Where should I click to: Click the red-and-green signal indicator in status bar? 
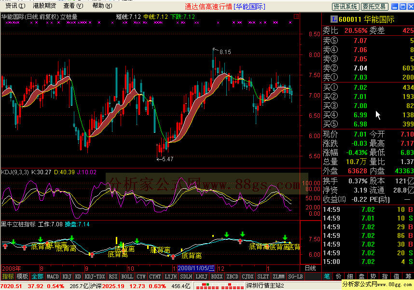click(x=219, y=286)
